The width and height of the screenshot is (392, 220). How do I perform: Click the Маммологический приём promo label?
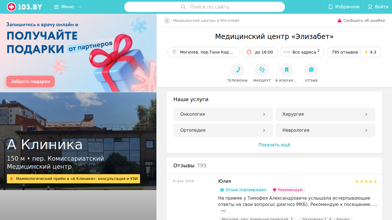[x=73, y=179]
